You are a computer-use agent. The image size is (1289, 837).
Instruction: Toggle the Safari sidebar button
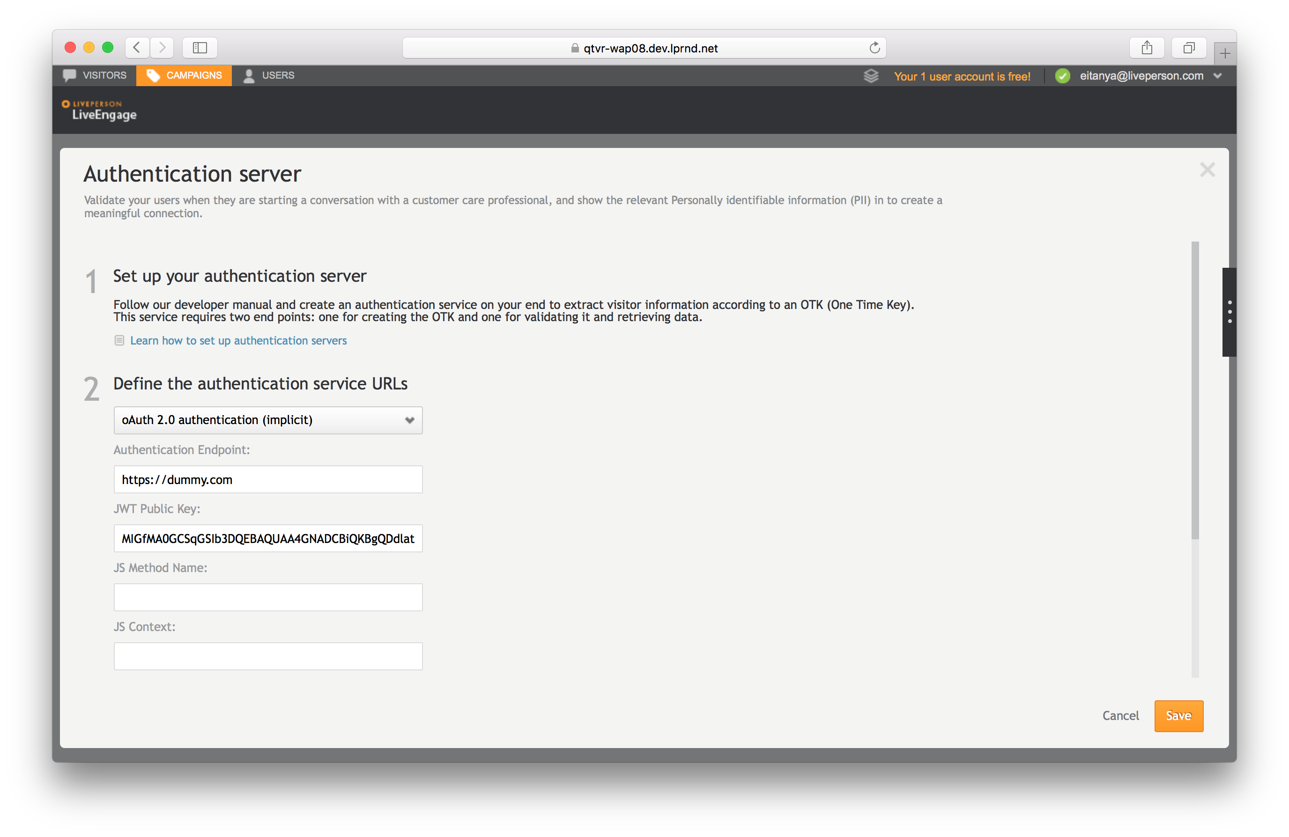(x=200, y=48)
